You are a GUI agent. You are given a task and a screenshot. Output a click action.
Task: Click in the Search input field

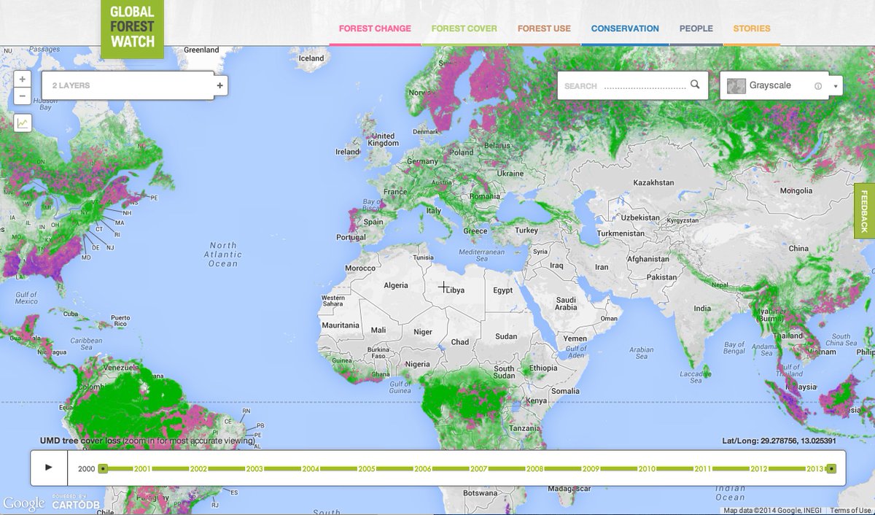point(626,85)
